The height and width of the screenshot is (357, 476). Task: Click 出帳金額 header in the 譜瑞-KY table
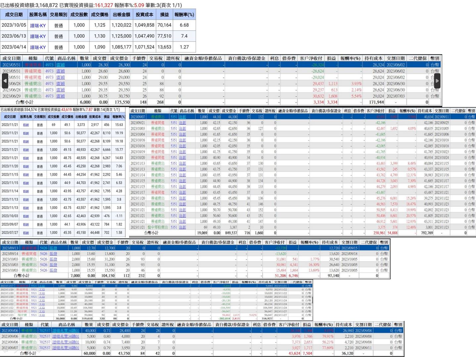coord(121,15)
